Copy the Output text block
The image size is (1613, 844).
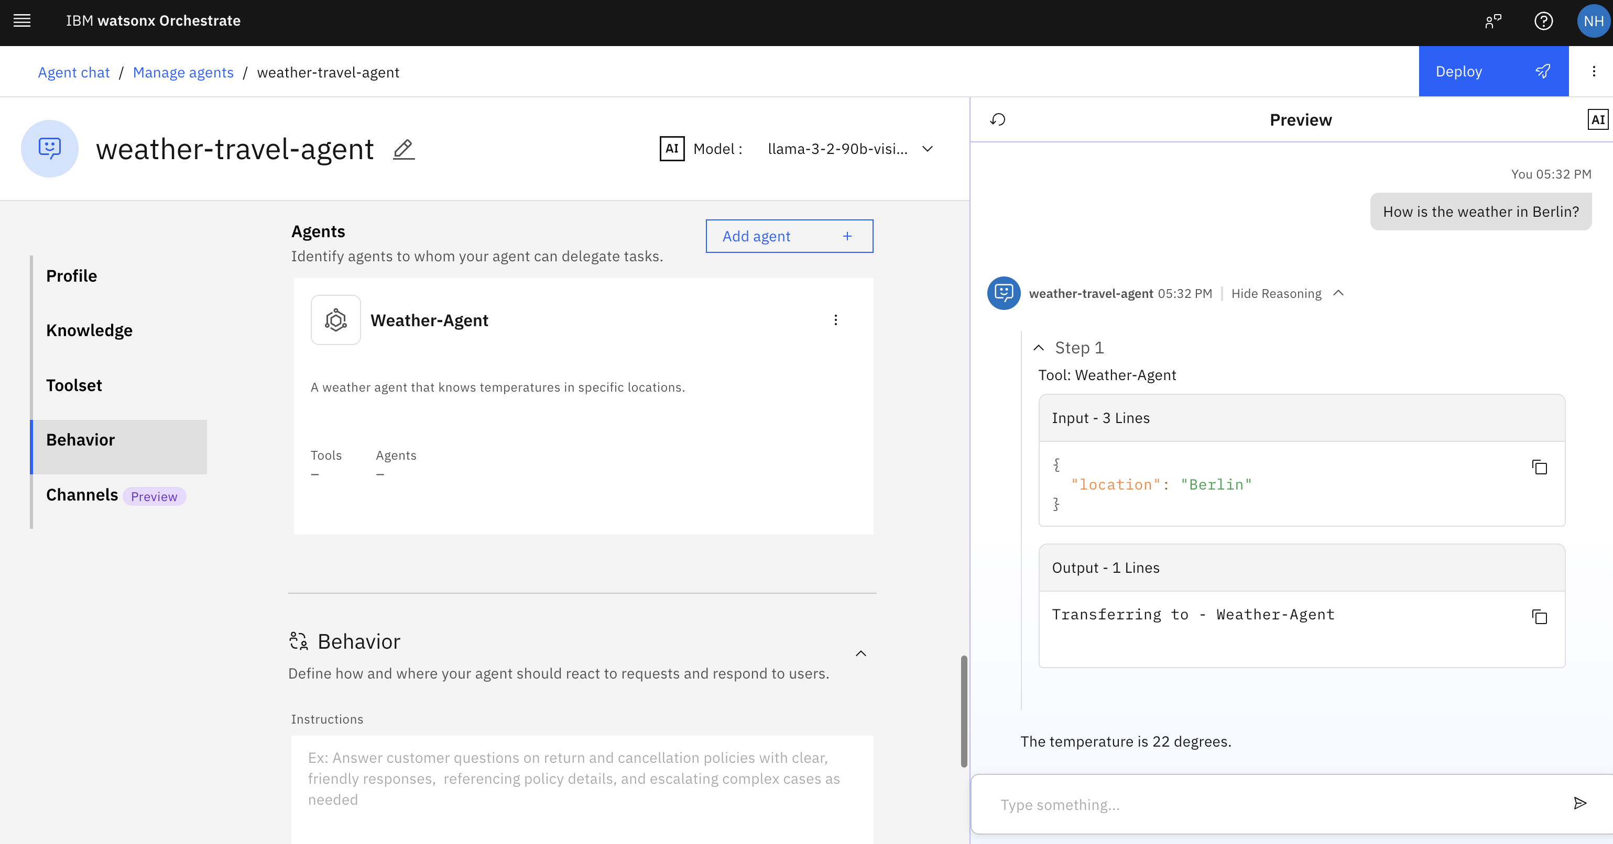point(1539,617)
